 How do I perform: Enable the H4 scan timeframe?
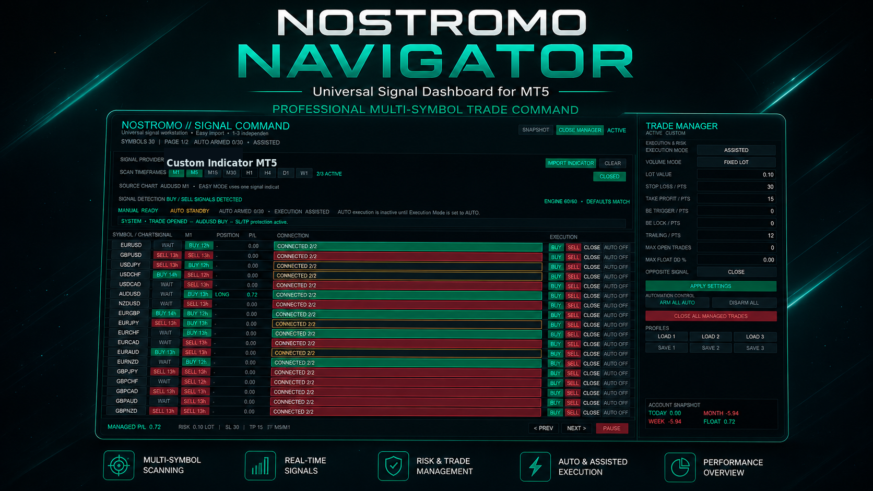[267, 173]
